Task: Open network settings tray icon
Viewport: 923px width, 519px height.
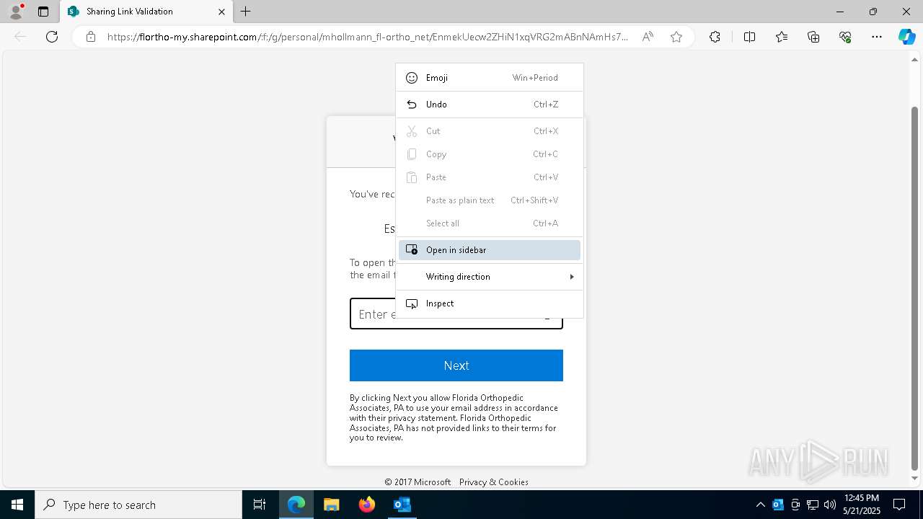Action: (x=813, y=505)
